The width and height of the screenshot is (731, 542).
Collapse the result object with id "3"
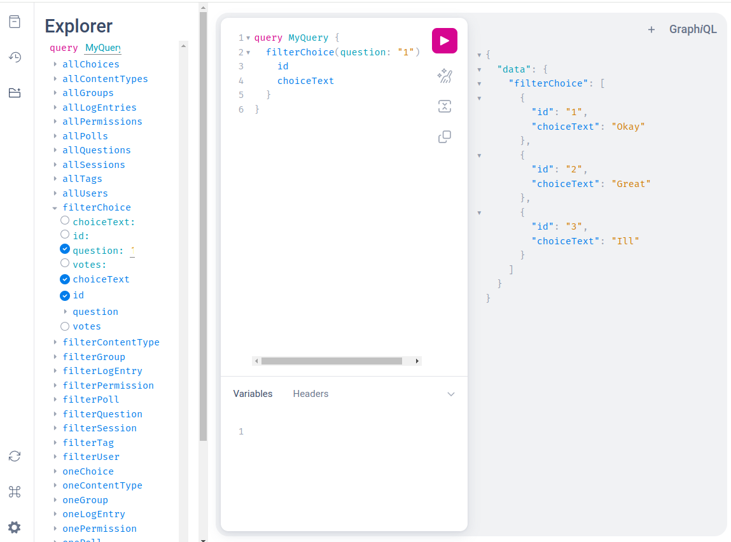pyautogui.click(x=479, y=213)
